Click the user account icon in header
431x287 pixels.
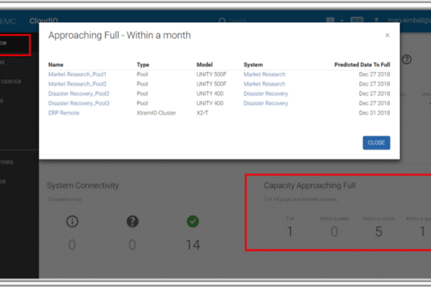pos(376,21)
